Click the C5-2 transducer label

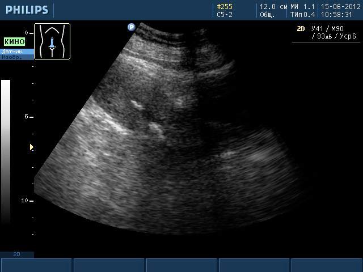(225, 15)
